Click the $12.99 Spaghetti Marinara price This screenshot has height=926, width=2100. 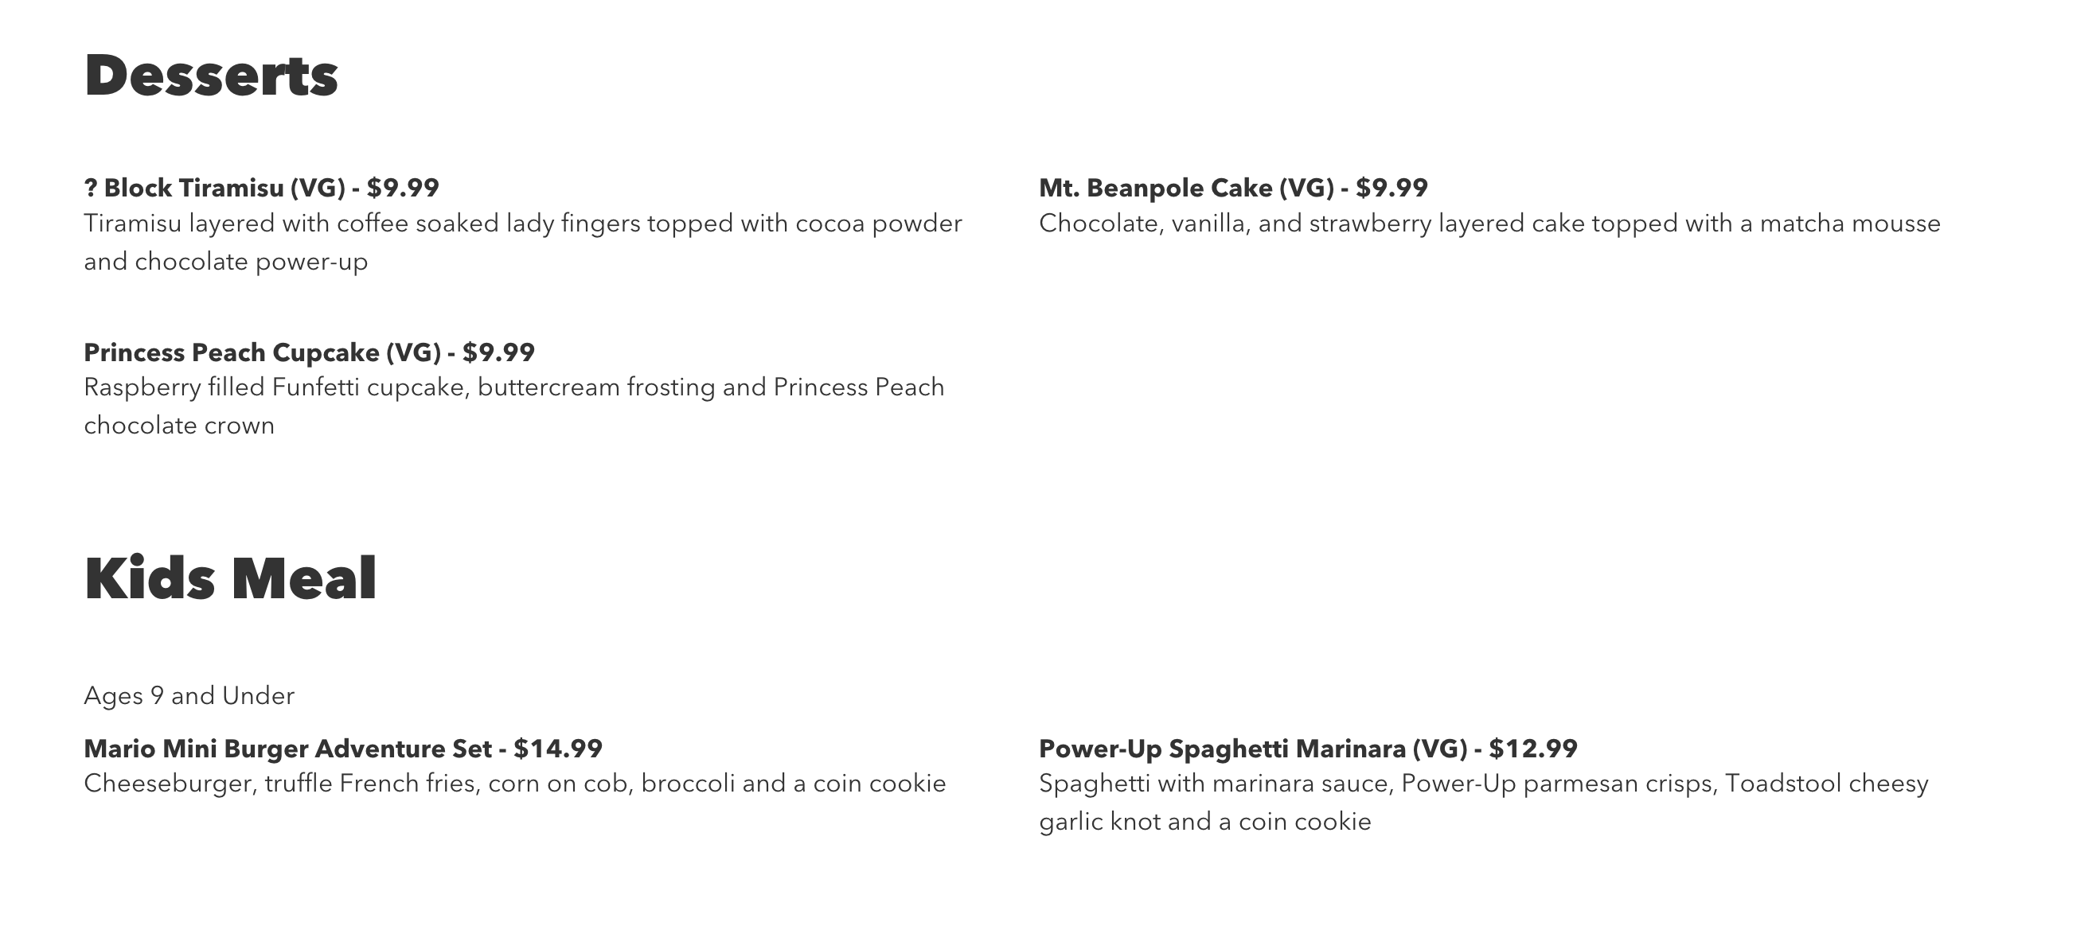(1532, 749)
